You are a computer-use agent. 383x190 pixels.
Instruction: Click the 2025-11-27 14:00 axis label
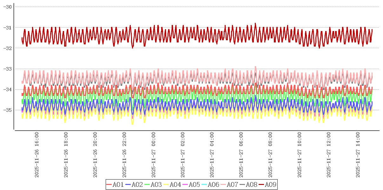(x=358, y=155)
